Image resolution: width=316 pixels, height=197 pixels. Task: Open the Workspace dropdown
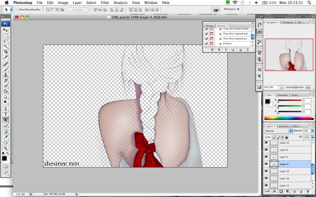(231, 9)
